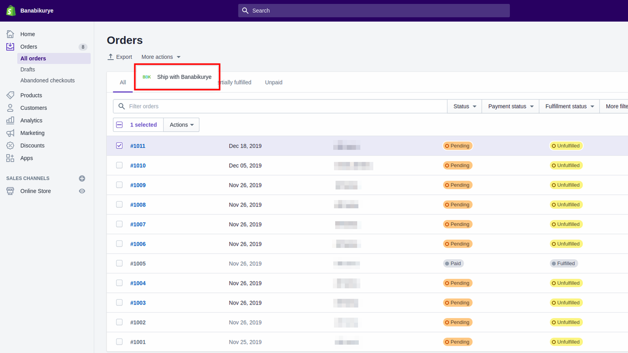Select the Discounts icon

10,145
